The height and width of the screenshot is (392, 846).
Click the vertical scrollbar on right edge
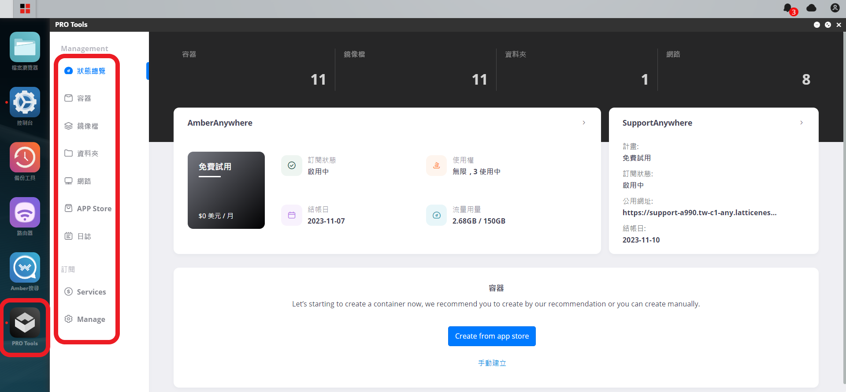point(844,207)
